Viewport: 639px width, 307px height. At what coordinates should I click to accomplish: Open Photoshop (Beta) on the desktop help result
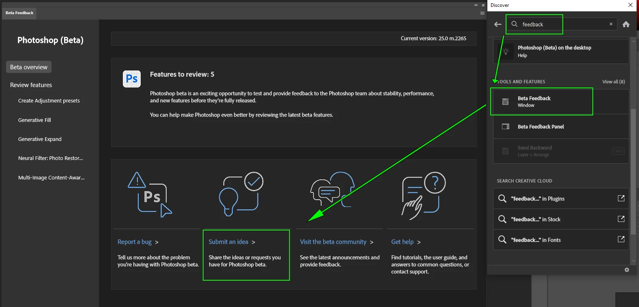point(561,51)
